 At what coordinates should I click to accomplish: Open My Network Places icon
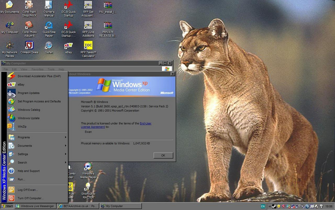10,49
